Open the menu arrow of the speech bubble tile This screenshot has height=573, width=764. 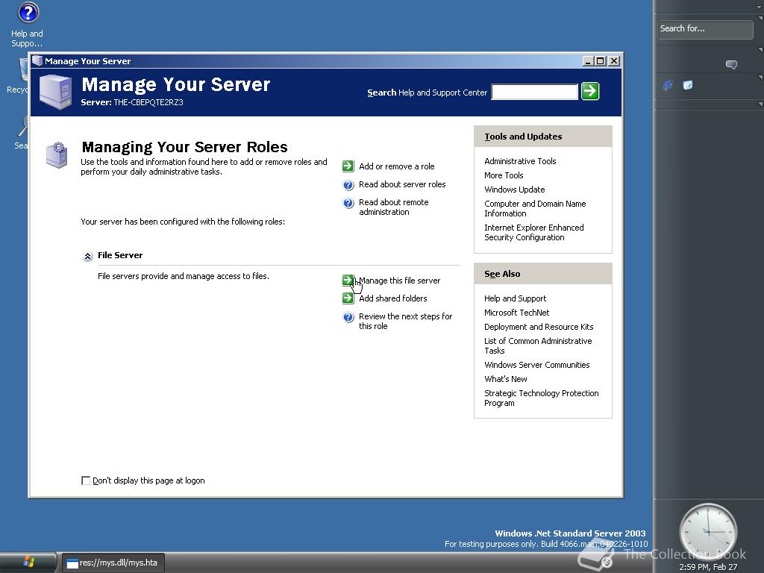(760, 49)
